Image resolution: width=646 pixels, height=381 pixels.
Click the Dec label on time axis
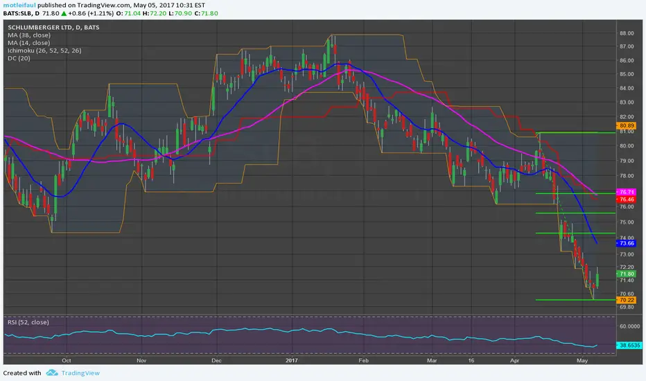point(216,360)
